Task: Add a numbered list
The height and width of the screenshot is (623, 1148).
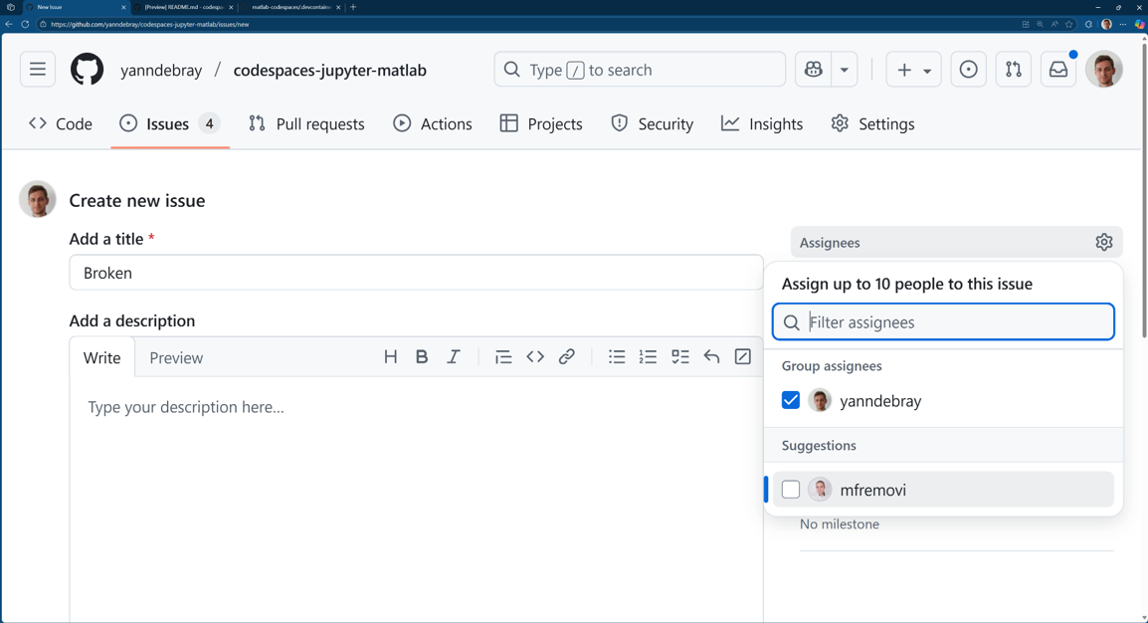Action: 649,357
